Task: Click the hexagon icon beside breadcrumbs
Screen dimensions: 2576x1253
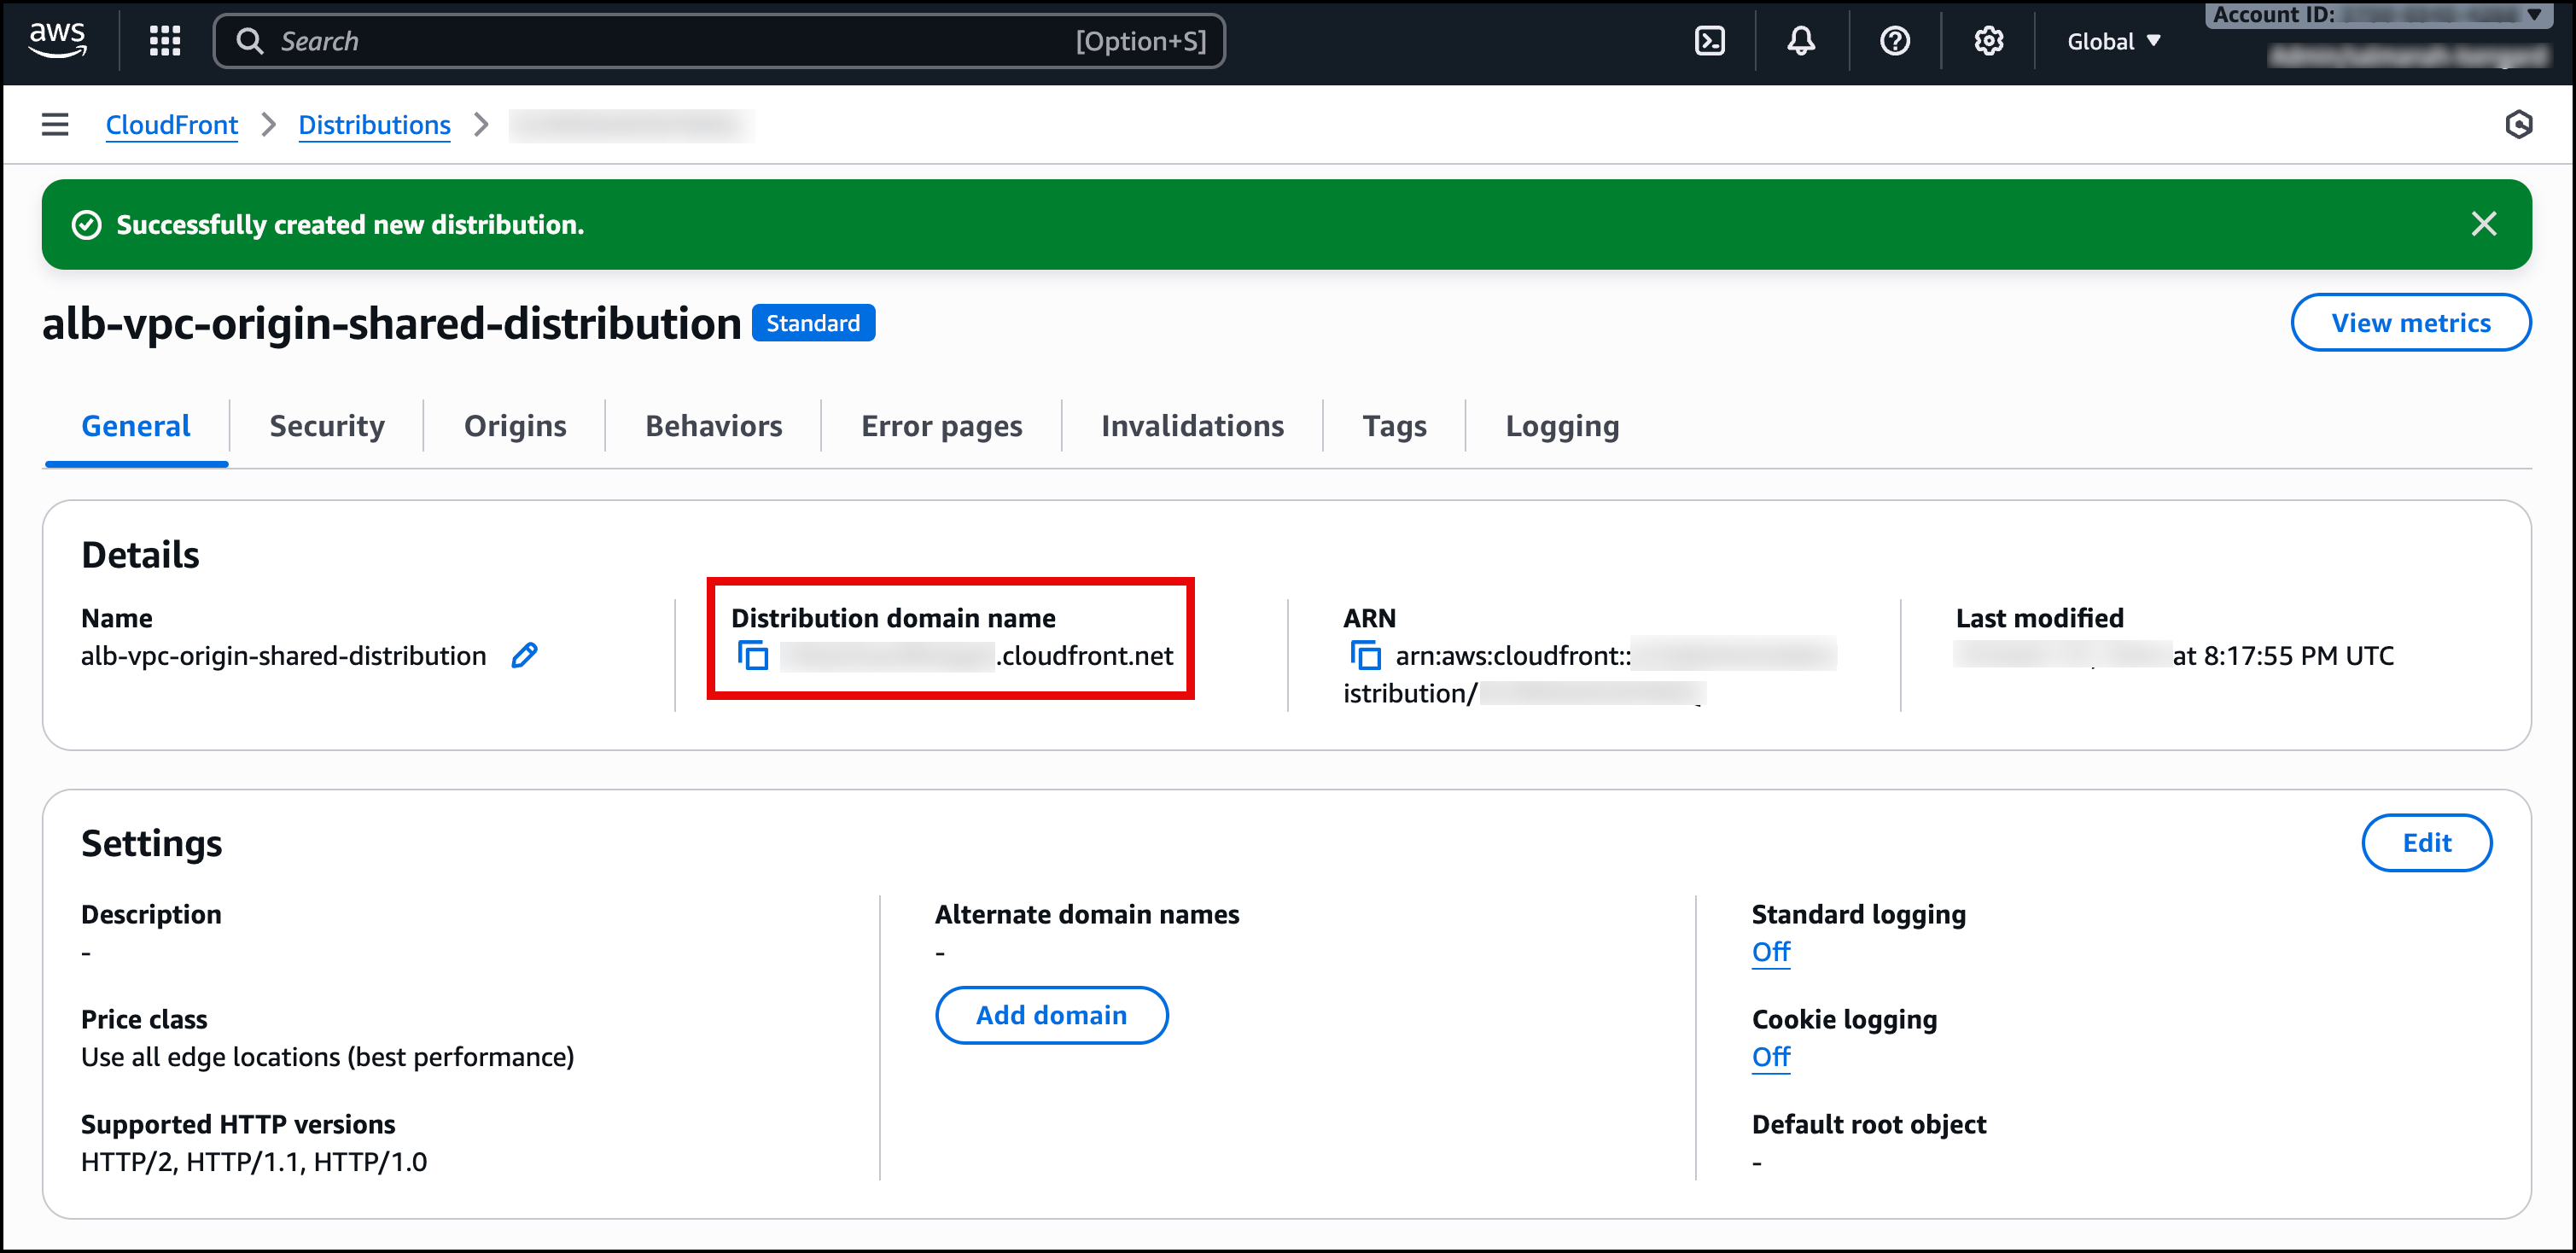Action: point(2518,124)
